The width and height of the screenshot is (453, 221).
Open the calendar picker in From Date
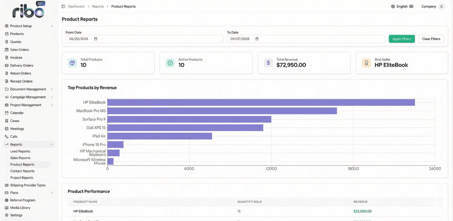pyautogui.click(x=96, y=39)
